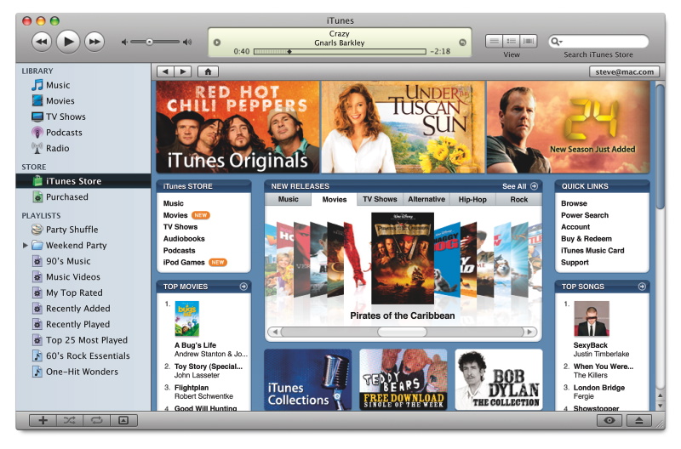Select the TV Shows new releases tab
The height and width of the screenshot is (449, 681).
point(380,200)
